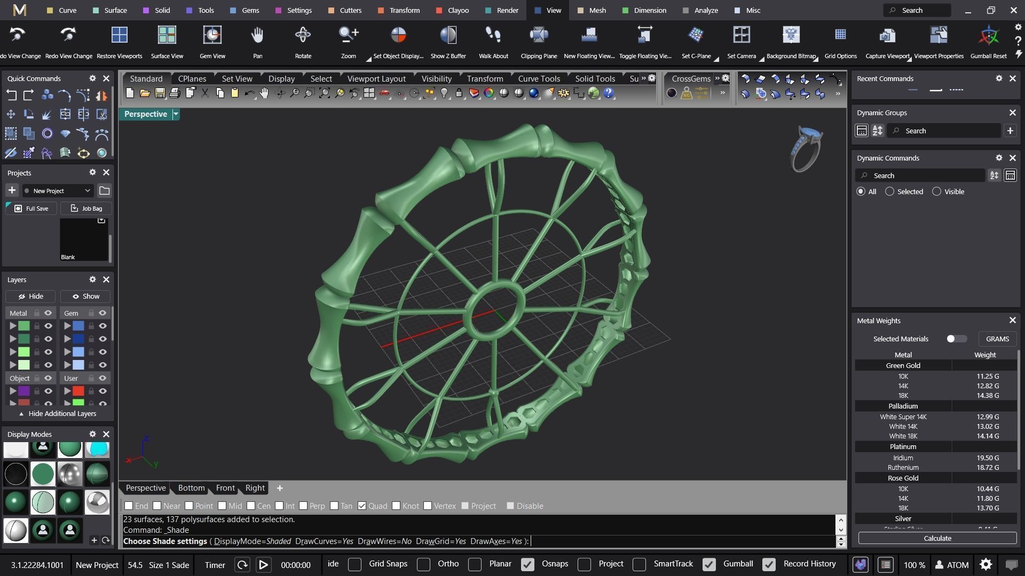Open the New Project dropdown

pos(58,191)
